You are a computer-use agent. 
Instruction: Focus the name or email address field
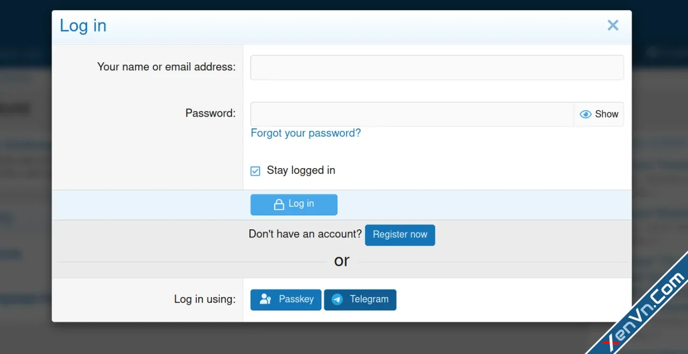(436, 68)
